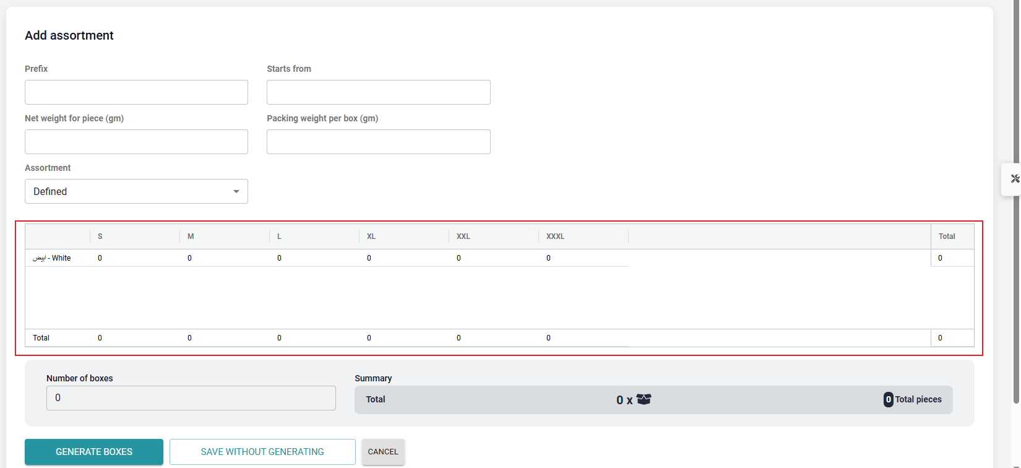Click inside the Prefix input field
The image size is (1021, 468).
point(136,92)
